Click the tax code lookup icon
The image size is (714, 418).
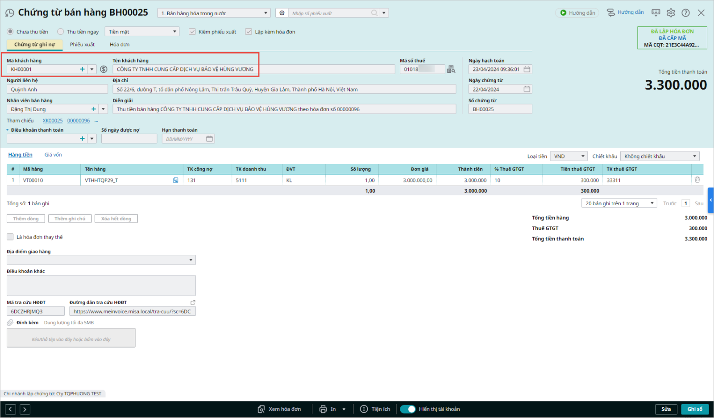[451, 69]
